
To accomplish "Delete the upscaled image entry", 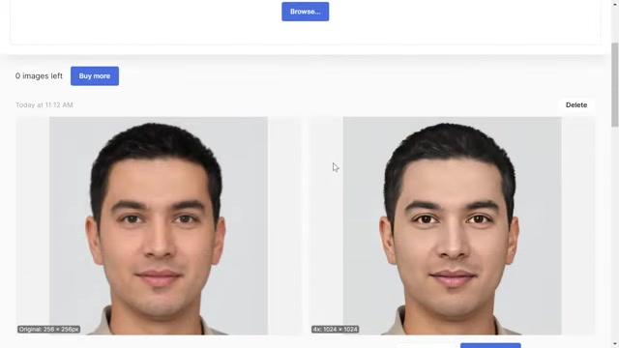I will pyautogui.click(x=576, y=105).
